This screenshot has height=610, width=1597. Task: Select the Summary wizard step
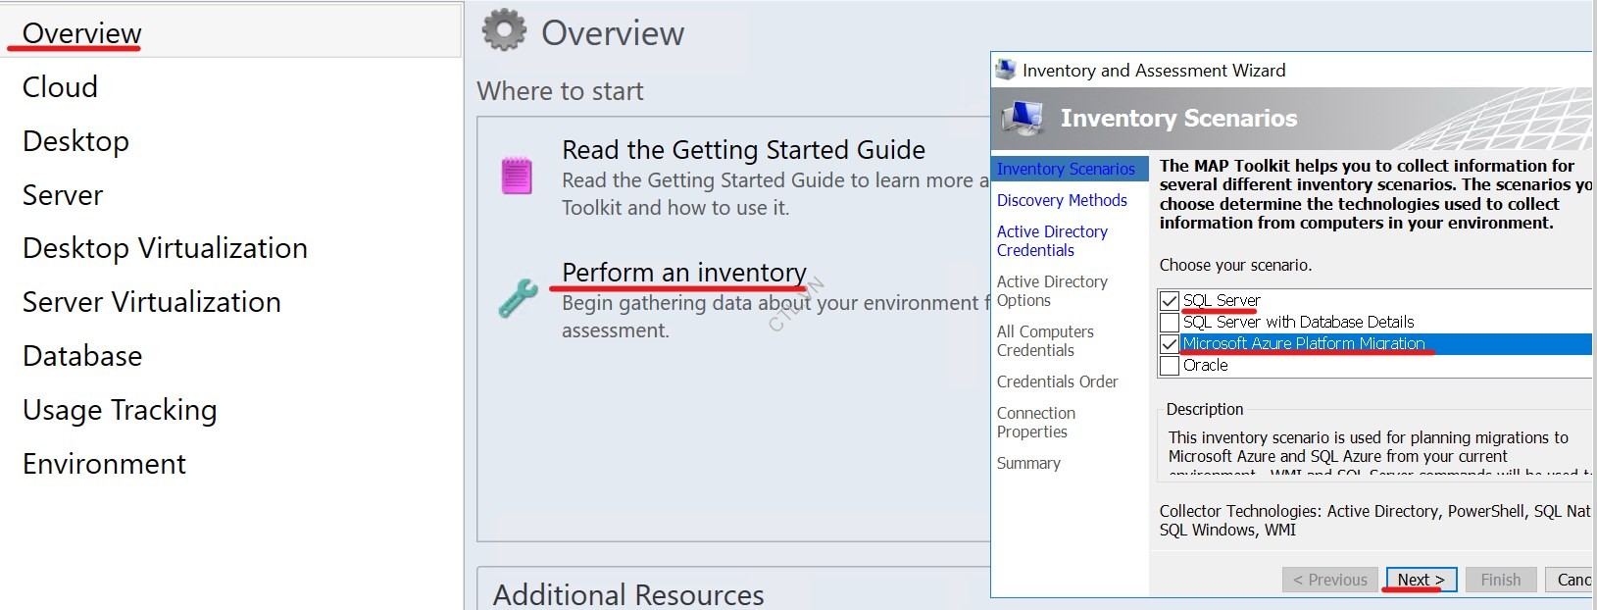pos(1028,463)
